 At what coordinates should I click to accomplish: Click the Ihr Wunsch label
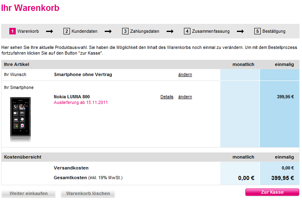(15, 74)
